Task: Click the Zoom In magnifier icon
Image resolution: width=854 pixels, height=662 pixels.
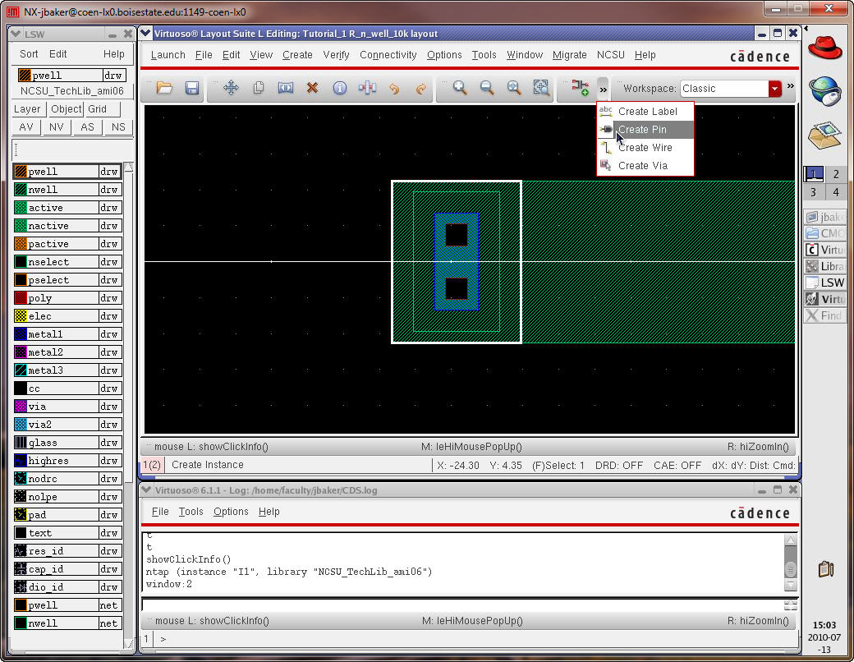Action: (460, 88)
